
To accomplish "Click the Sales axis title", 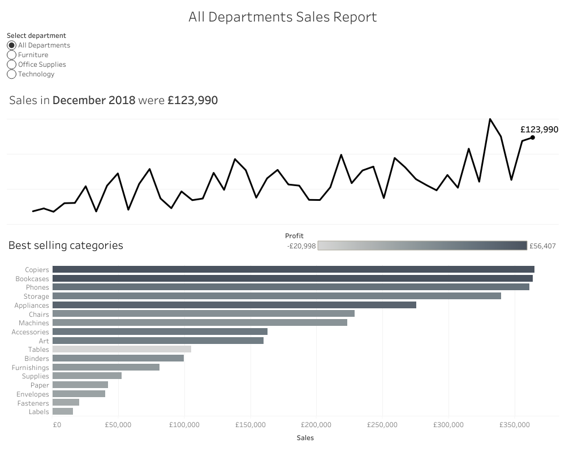I will pos(305,437).
